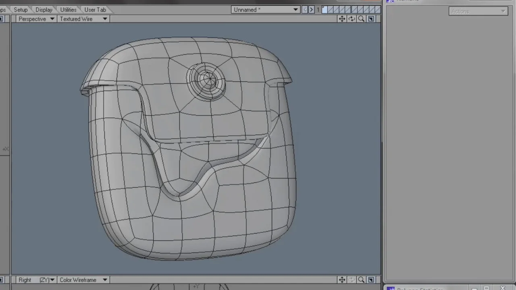This screenshot has width=516, height=290.
Task: Open the Color Wireframe mode dropdown
Action: 83,280
